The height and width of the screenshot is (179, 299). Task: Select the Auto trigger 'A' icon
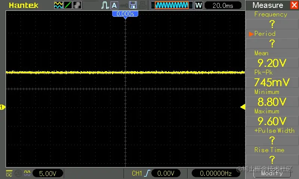114,5
